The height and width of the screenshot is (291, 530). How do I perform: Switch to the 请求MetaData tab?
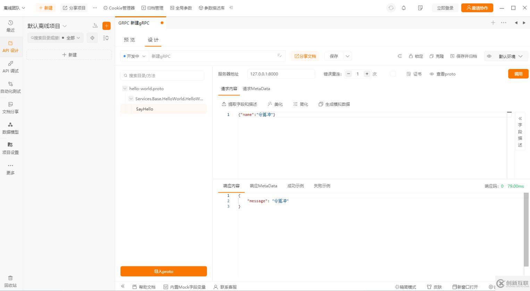(x=256, y=89)
